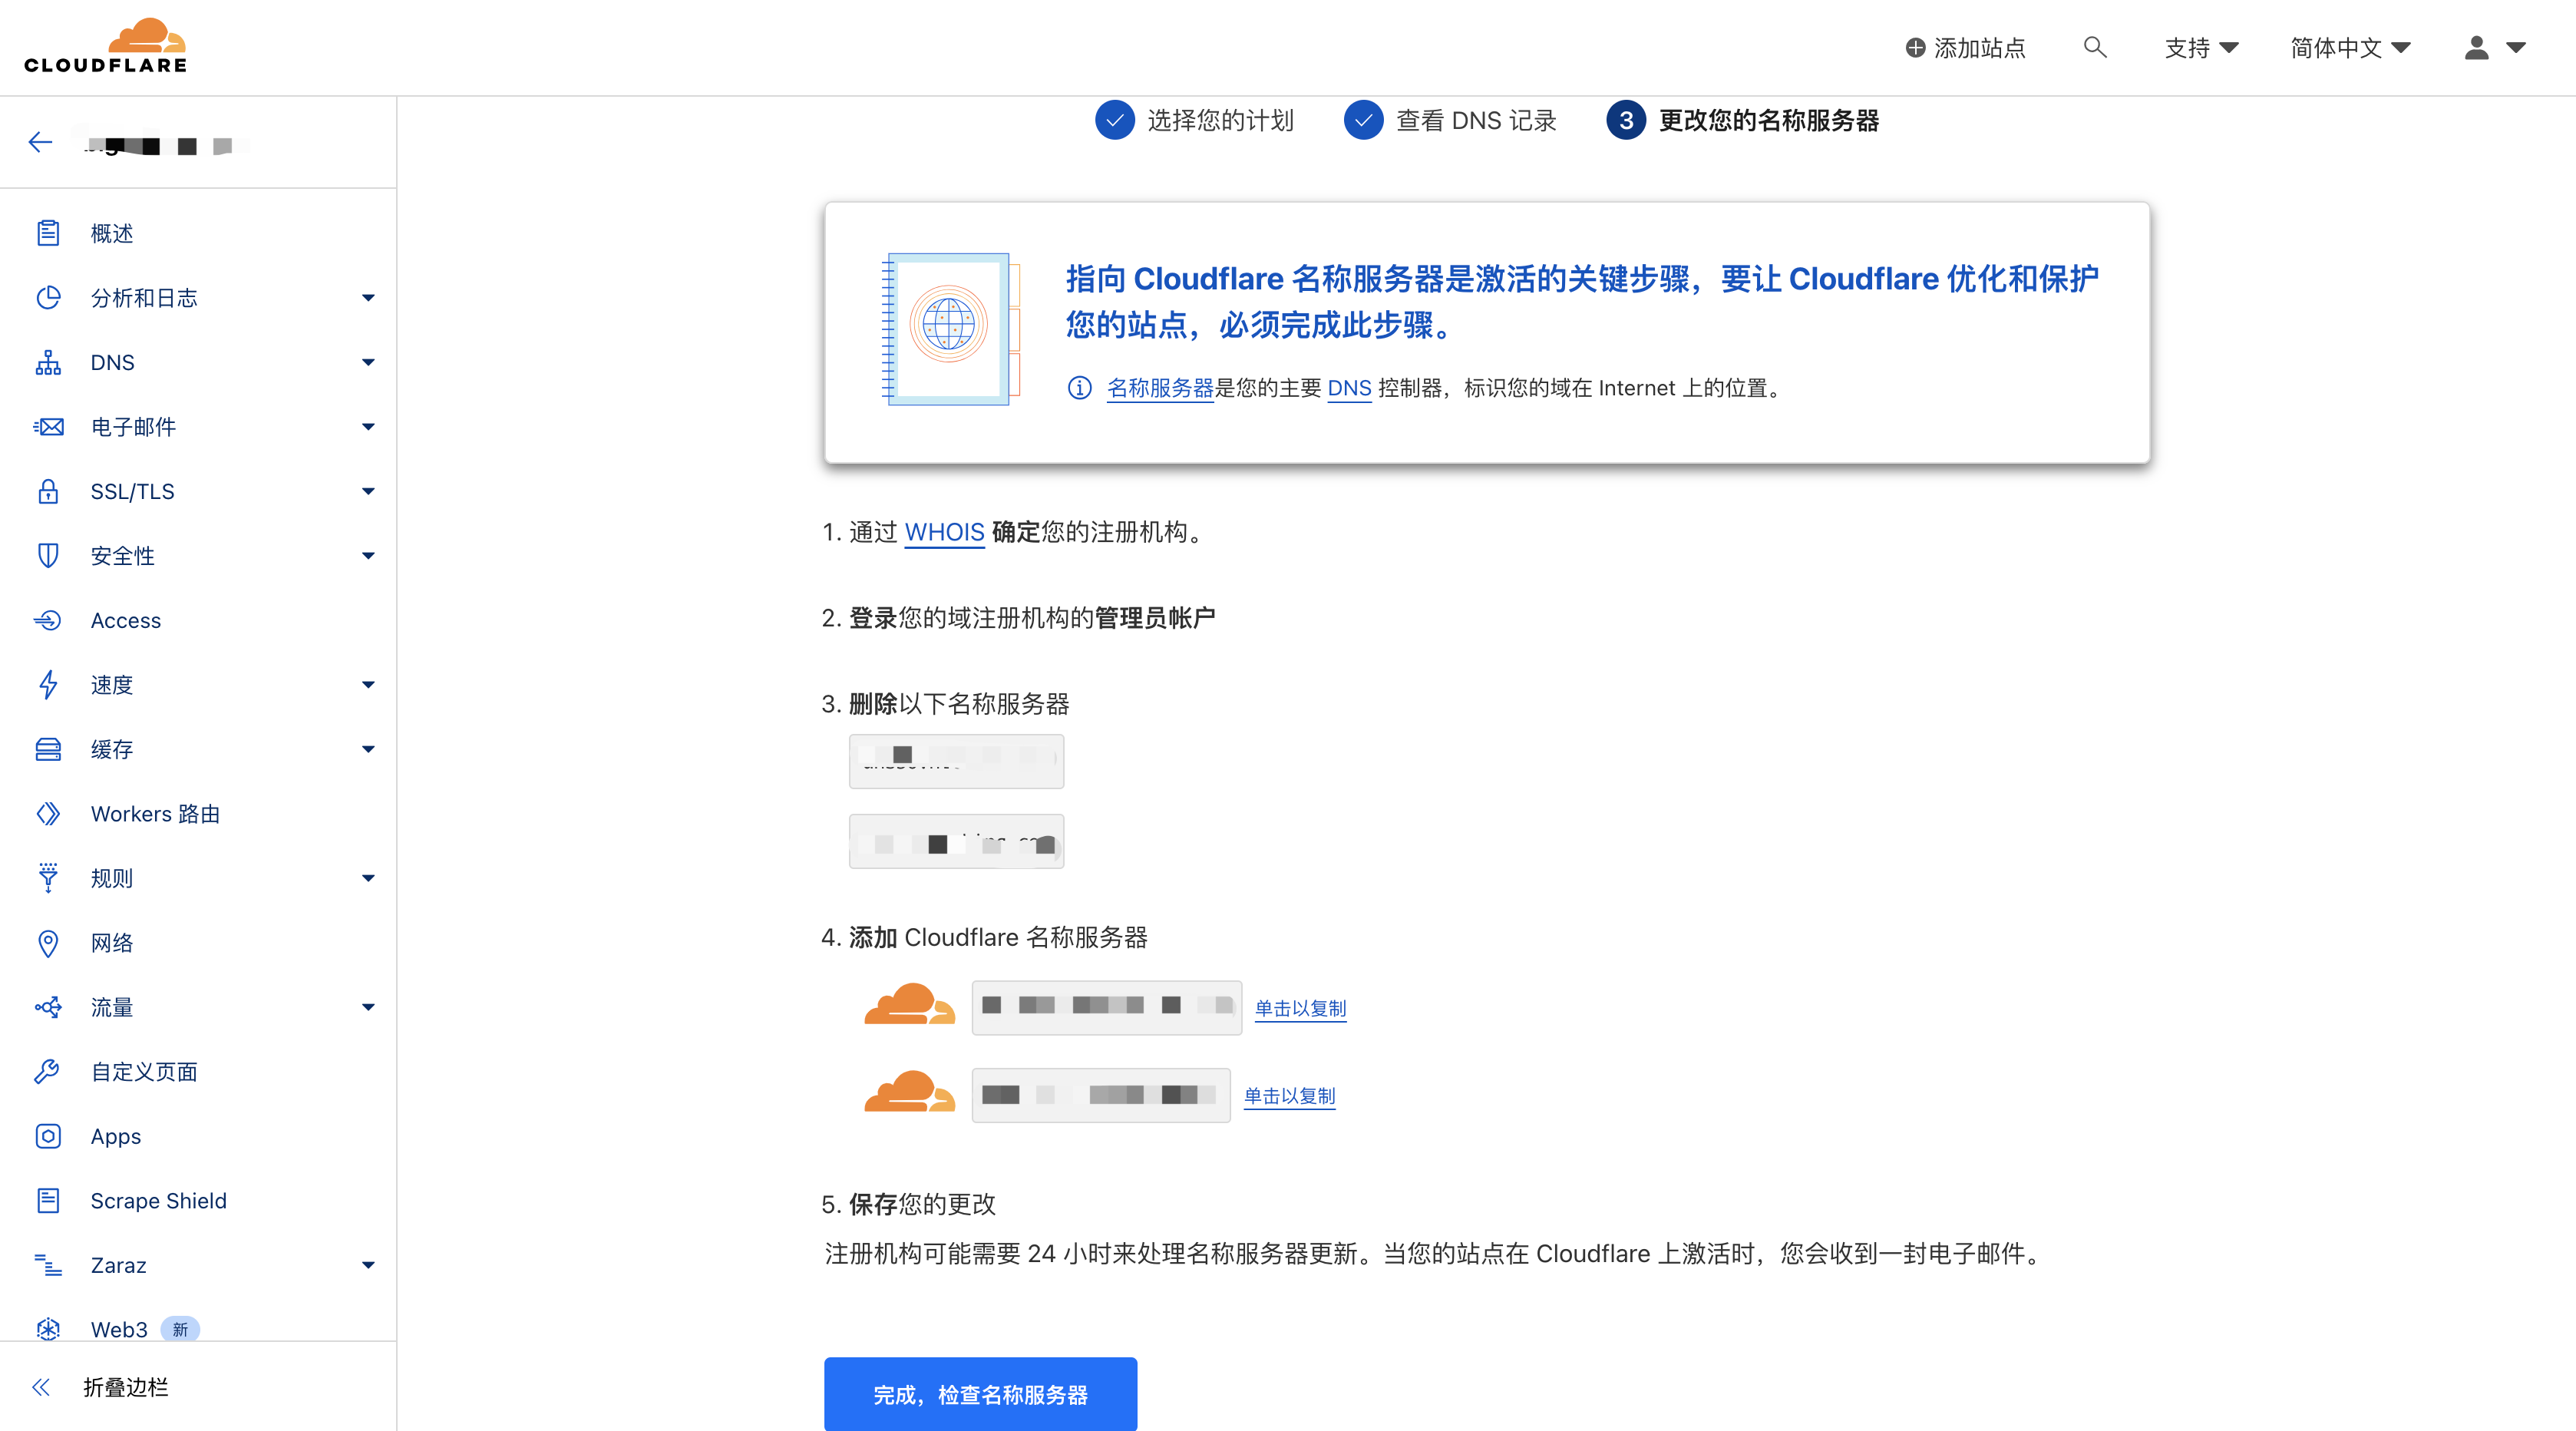Open the WHOIS link
The height and width of the screenshot is (1431, 2576).
click(944, 532)
